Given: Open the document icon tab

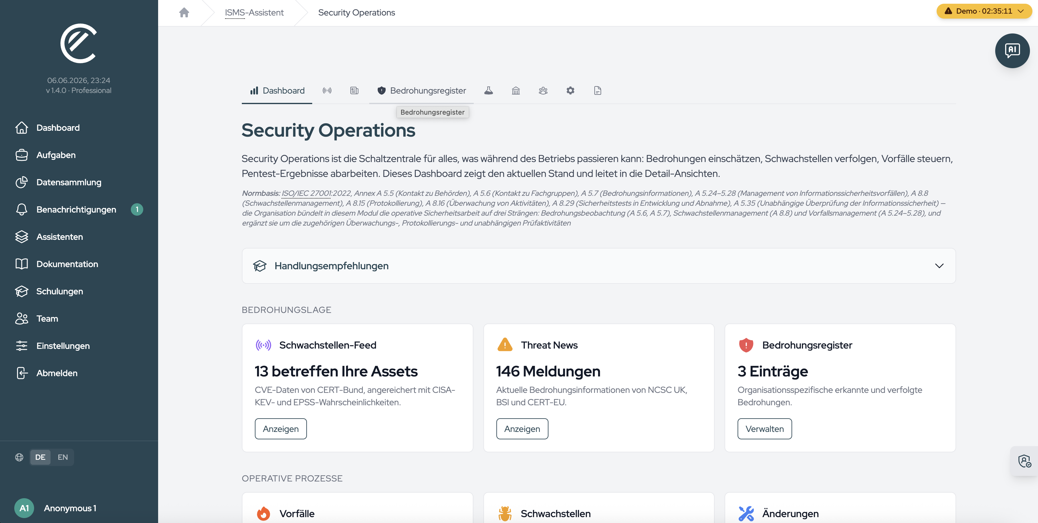Looking at the screenshot, I should point(597,90).
